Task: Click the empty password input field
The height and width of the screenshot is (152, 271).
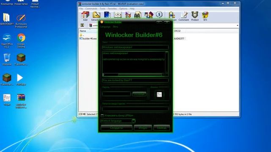Action: (x=116, y=94)
